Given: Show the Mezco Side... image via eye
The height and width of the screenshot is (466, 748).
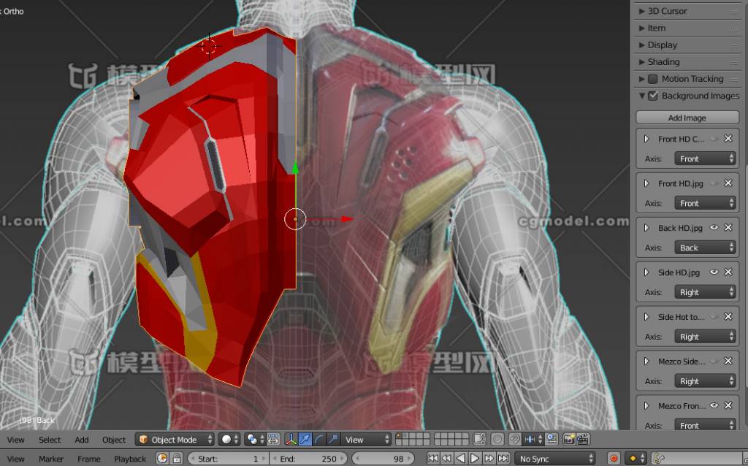Looking at the screenshot, I should (x=714, y=361).
